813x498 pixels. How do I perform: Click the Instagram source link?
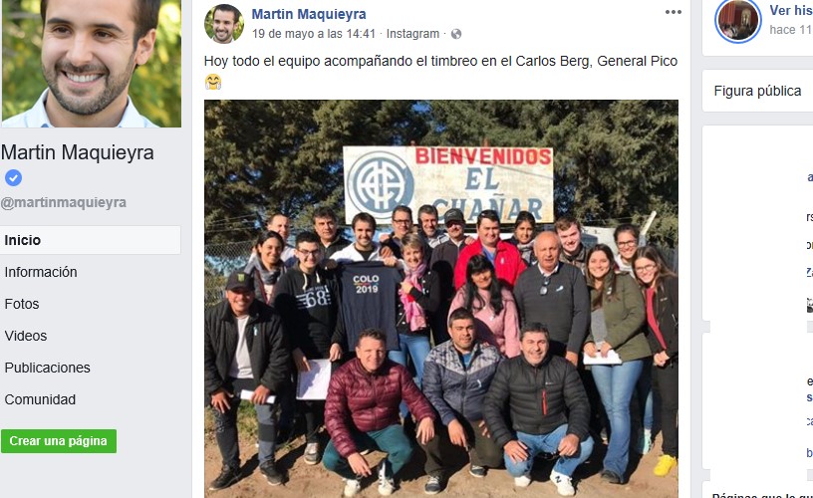pyautogui.click(x=412, y=34)
